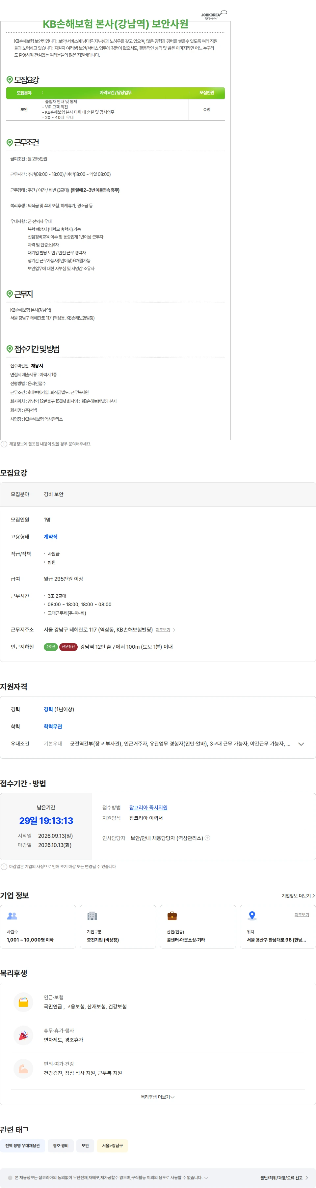Click the 연금·보험 folder icon
The width and height of the screenshot is (316, 1188).
click(x=23, y=1002)
